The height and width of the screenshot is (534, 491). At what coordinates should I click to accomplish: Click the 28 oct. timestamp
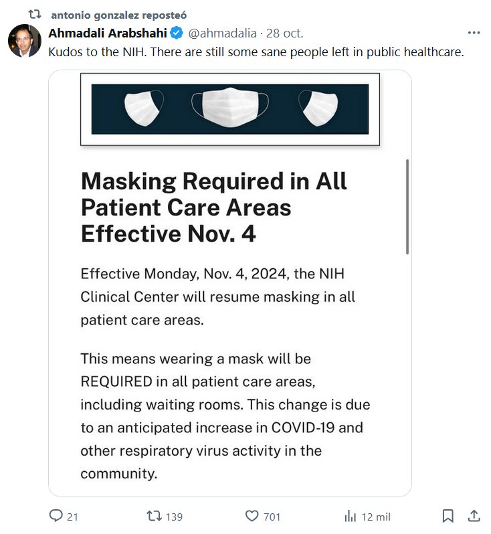pyautogui.click(x=285, y=33)
